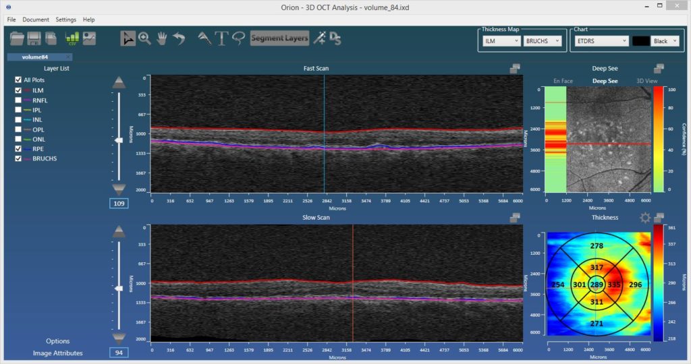Open the Settings menu

[65, 20]
